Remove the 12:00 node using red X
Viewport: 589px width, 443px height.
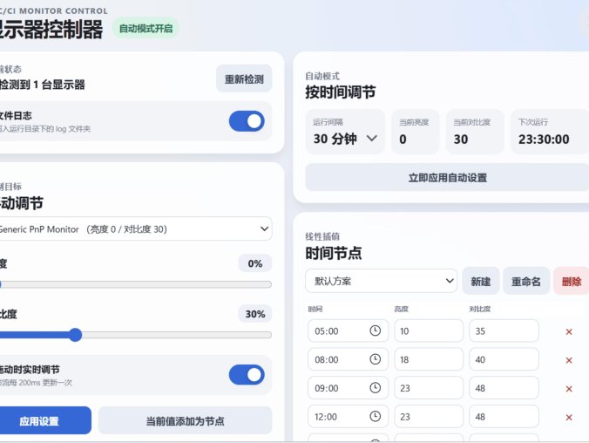[x=569, y=418]
